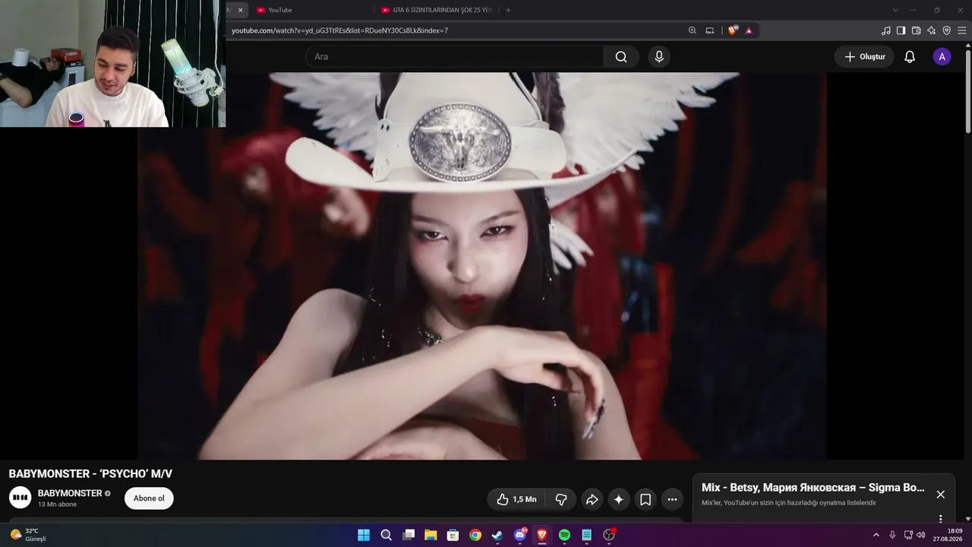Open the volume speaker tray icon
Screen dimensions: 972x547
(x=921, y=535)
